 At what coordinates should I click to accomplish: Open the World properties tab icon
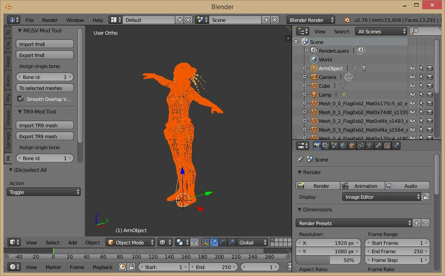click(x=343, y=146)
